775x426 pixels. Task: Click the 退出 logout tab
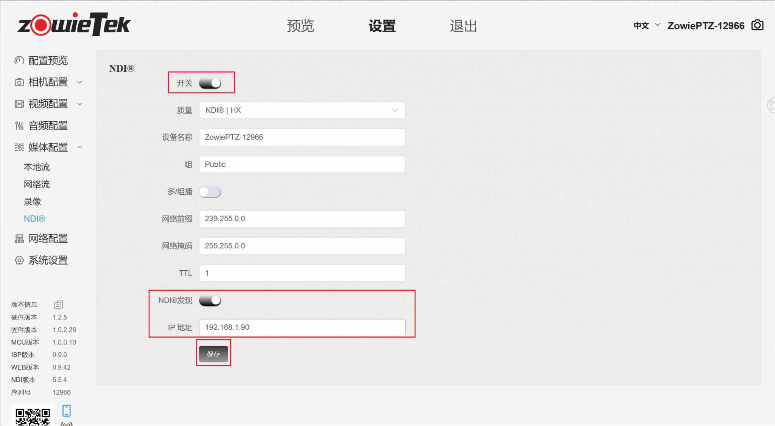(x=464, y=26)
